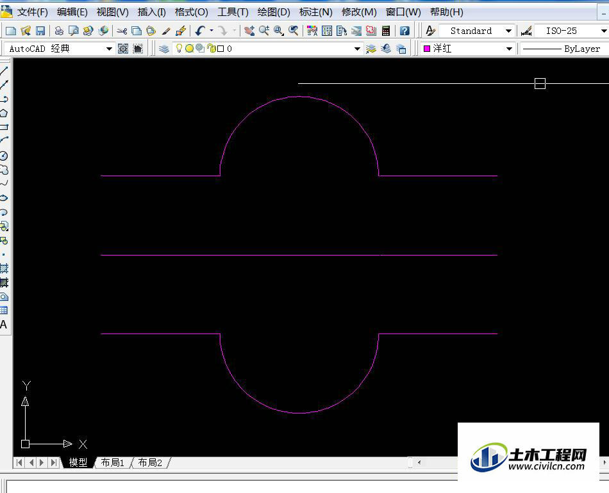Open the 帮助(H) menu
This screenshot has height=493, width=609.
click(x=447, y=12)
